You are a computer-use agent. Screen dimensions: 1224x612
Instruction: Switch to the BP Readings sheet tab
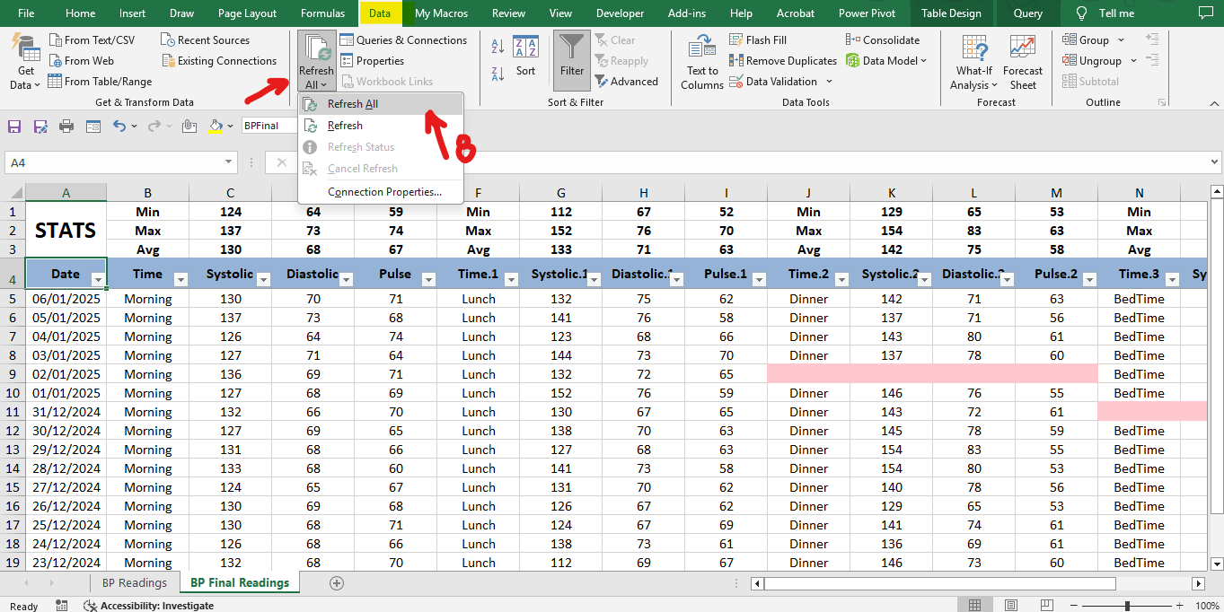coord(135,583)
